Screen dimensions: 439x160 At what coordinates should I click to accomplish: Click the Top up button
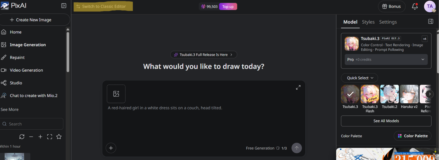coord(228,7)
